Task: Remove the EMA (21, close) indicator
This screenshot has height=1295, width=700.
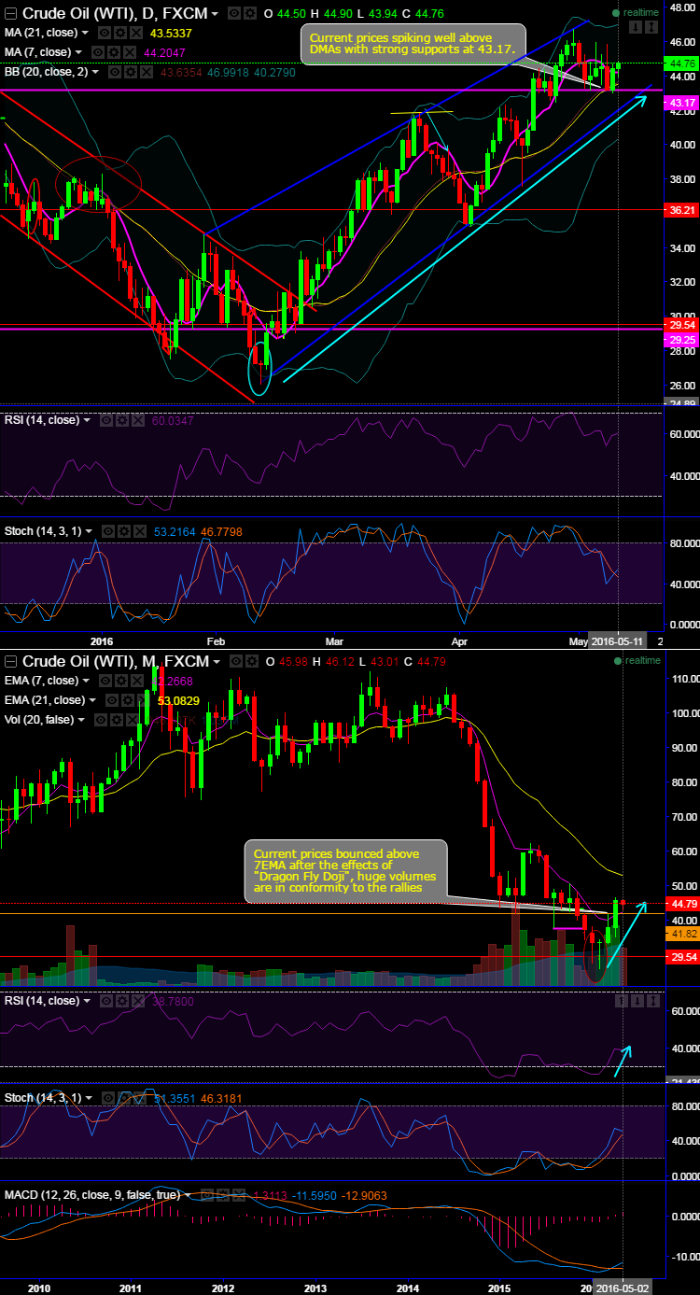Action: pyautogui.click(x=143, y=699)
